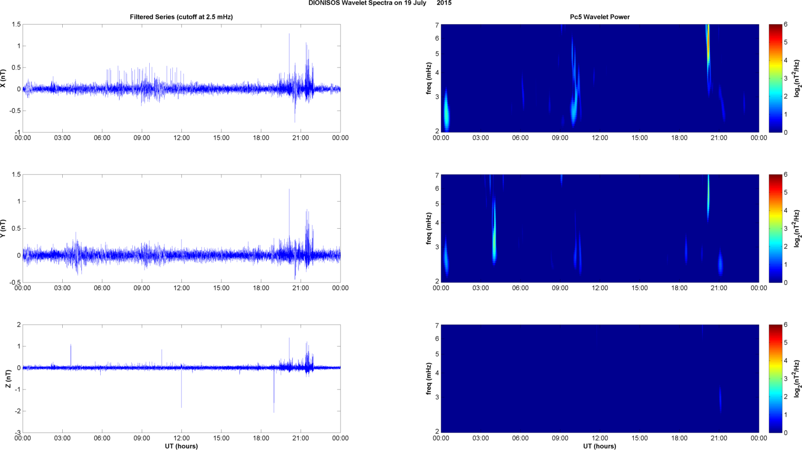The height and width of the screenshot is (450, 802).
Task: Click the '18:00' tick under the middle spectrogram
Action: click(679, 288)
